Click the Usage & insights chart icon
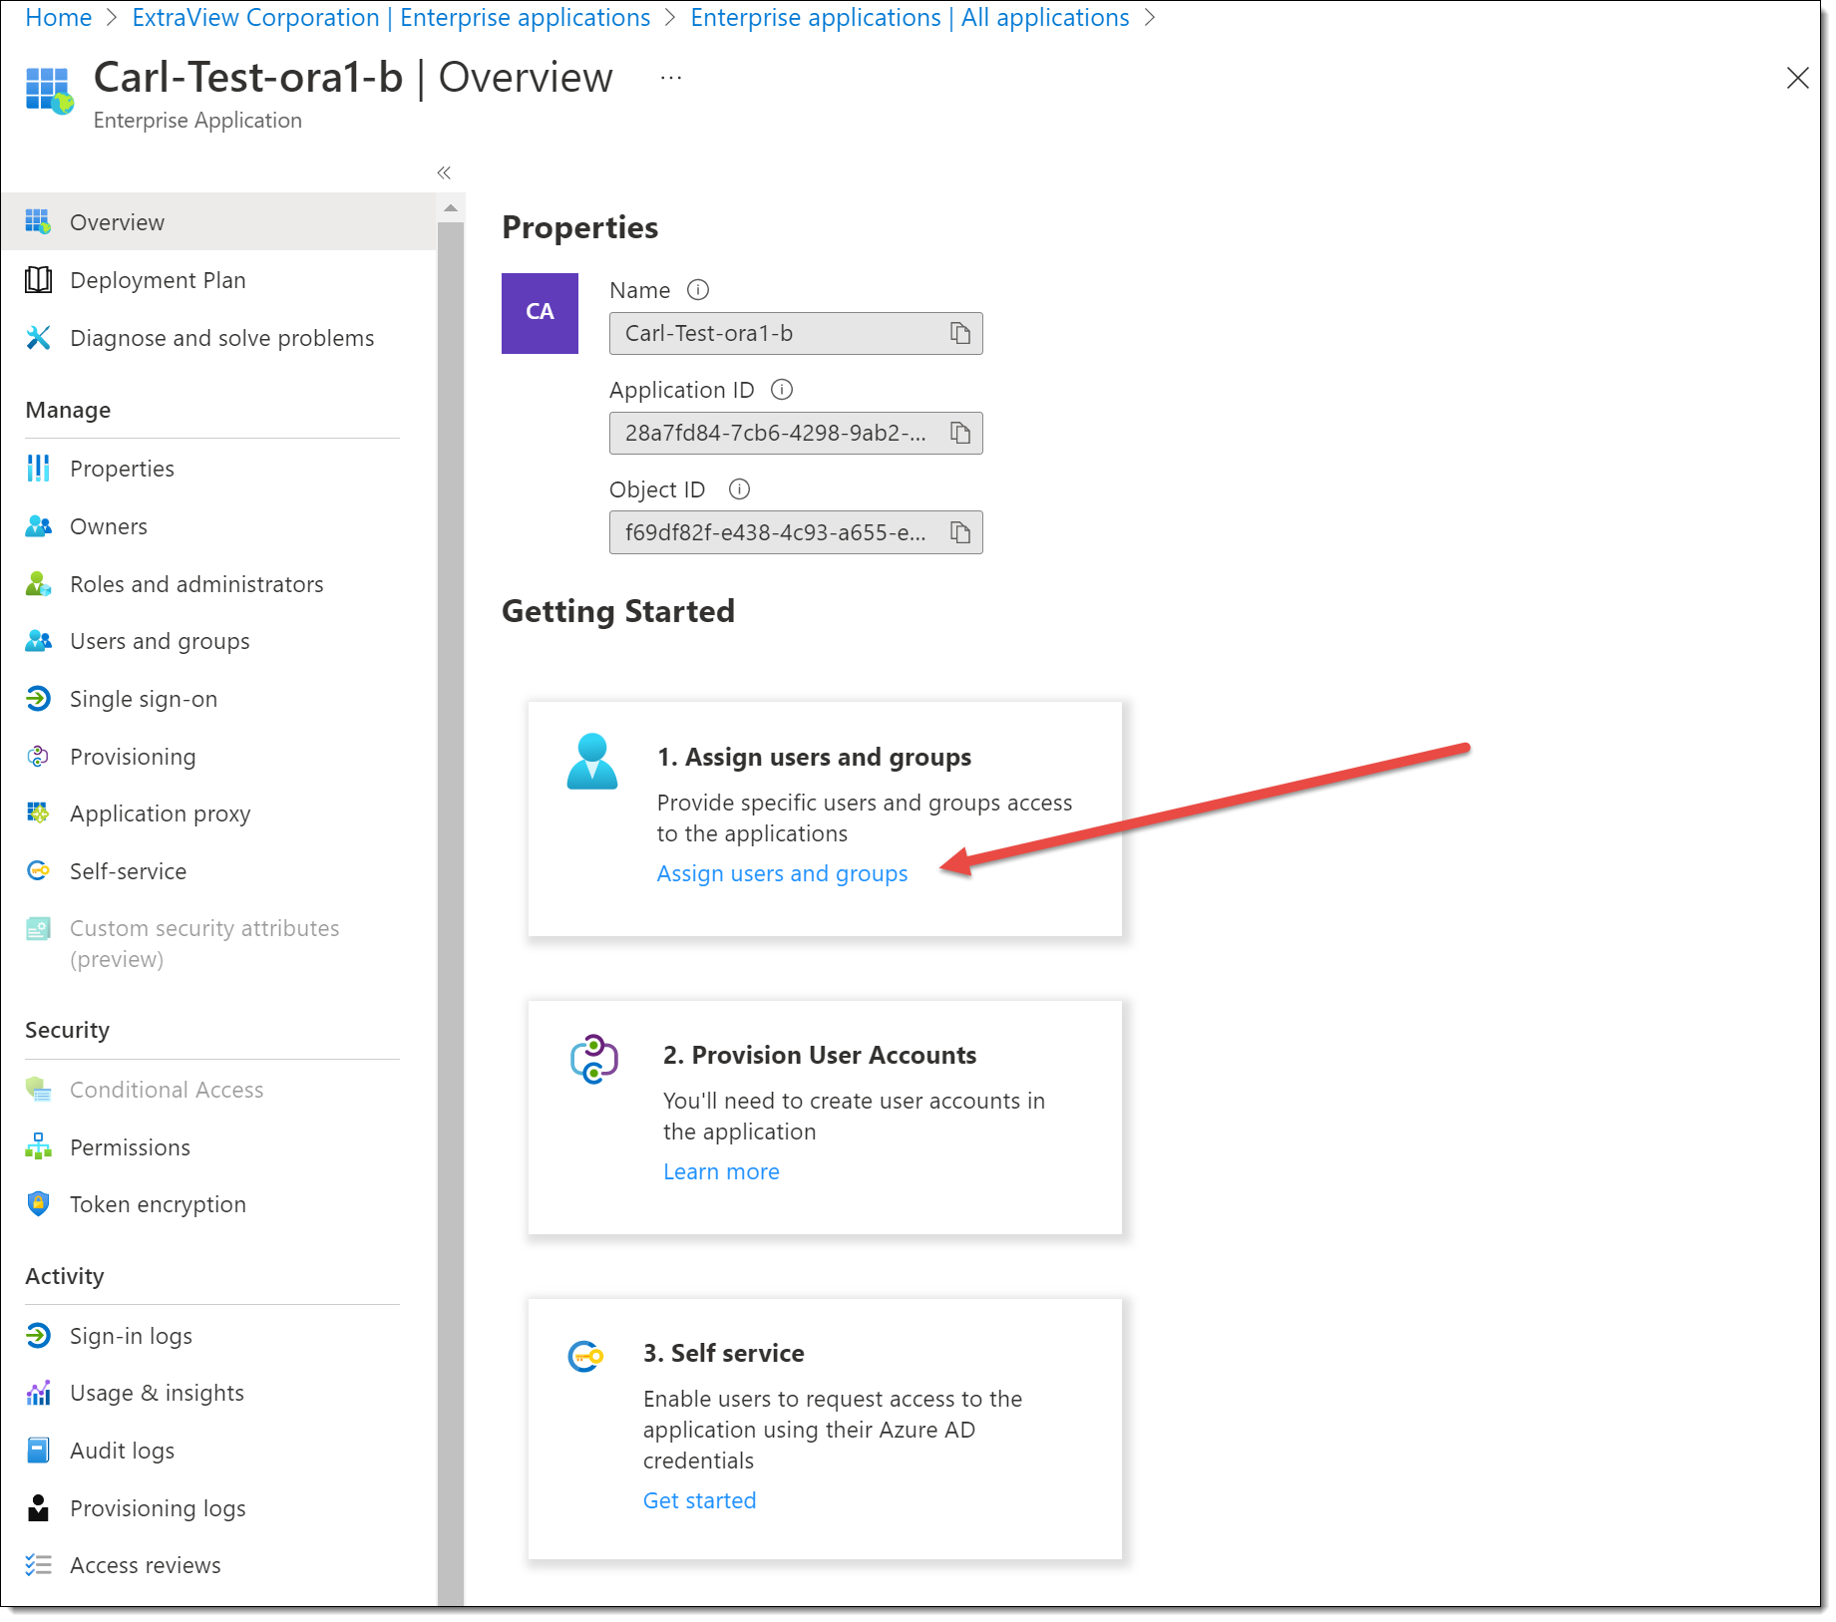 38,1393
